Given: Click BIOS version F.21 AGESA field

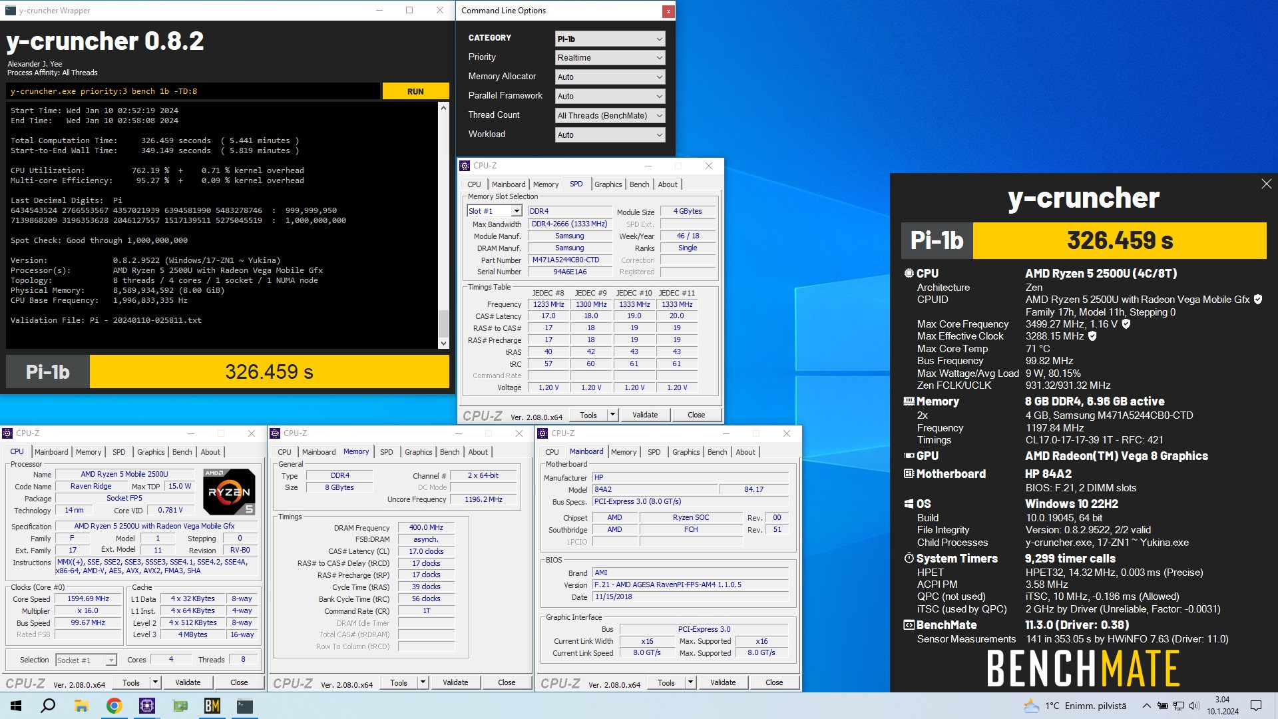Looking at the screenshot, I should pyautogui.click(x=690, y=585).
